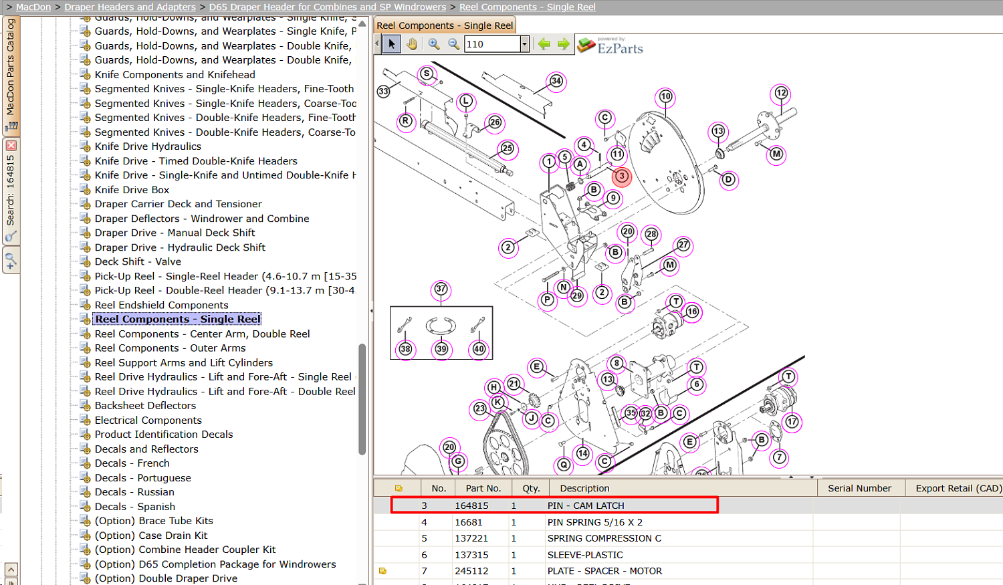Sort parts table by Qty. column
1003x585 pixels.
(x=531, y=488)
